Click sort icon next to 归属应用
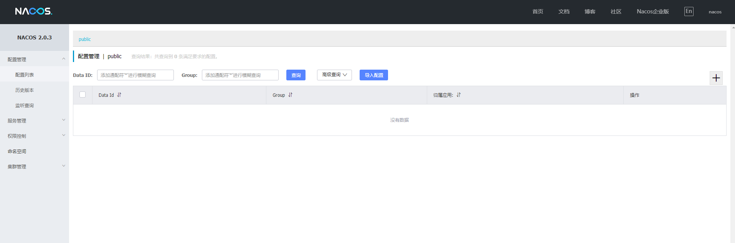The height and width of the screenshot is (243, 735). (x=458, y=95)
